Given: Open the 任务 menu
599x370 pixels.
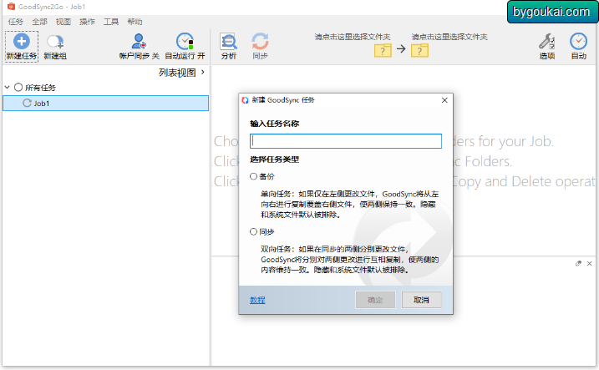Looking at the screenshot, I should (x=16, y=22).
